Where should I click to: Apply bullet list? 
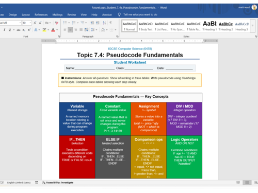coord(65,23)
